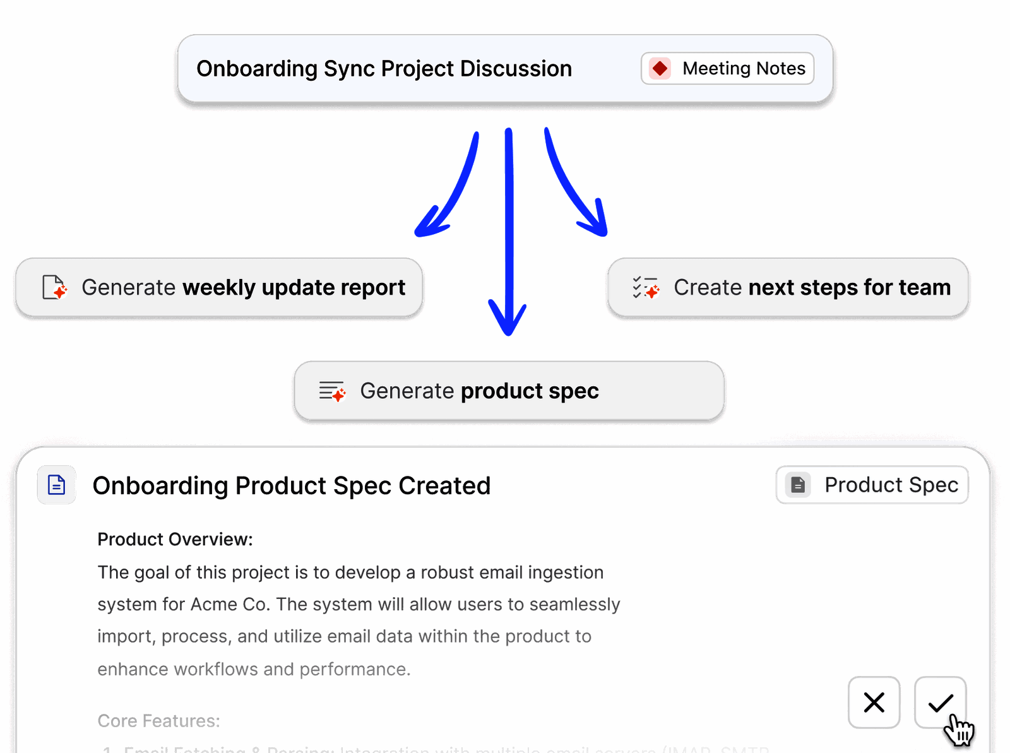
Task: Click the text-lines sparkle icon for product spec
Action: pos(332,391)
